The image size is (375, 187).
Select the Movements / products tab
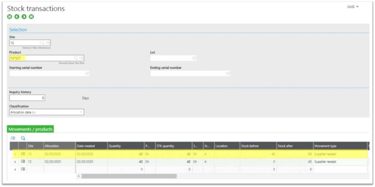pos(30,129)
